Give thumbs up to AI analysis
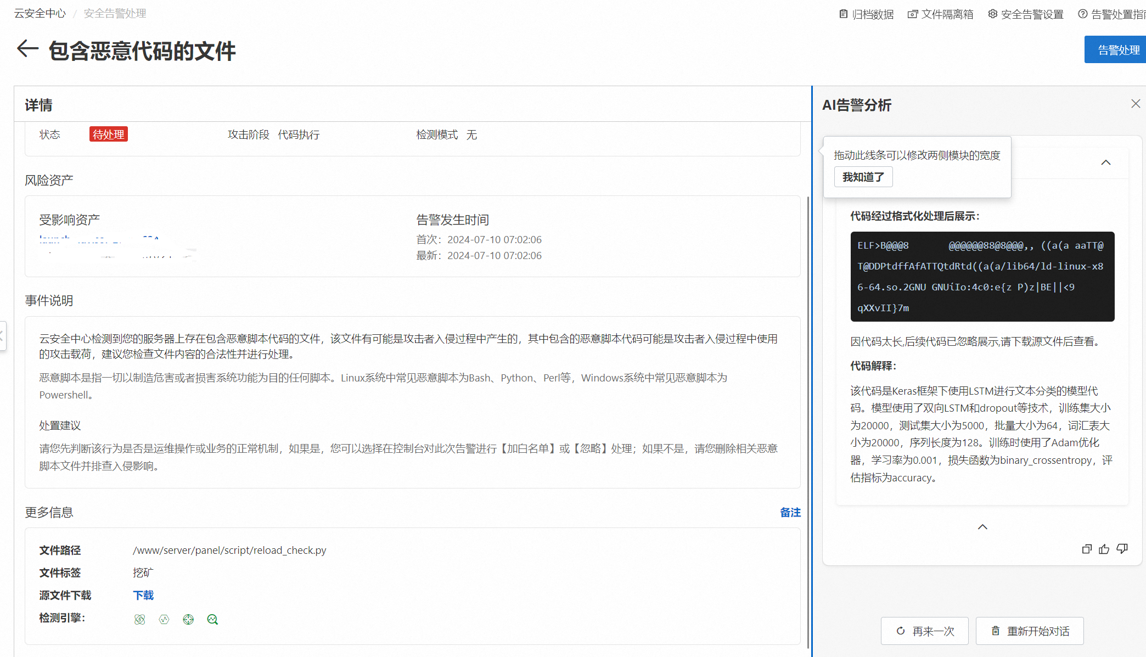1146x657 pixels. pos(1104,549)
